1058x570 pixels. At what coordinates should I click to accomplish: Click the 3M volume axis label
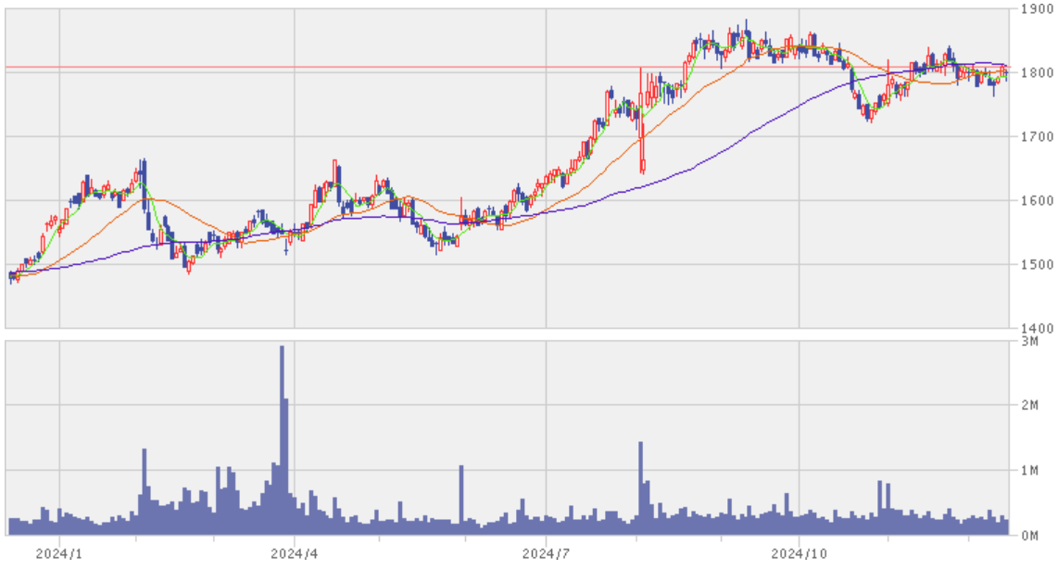(1029, 341)
